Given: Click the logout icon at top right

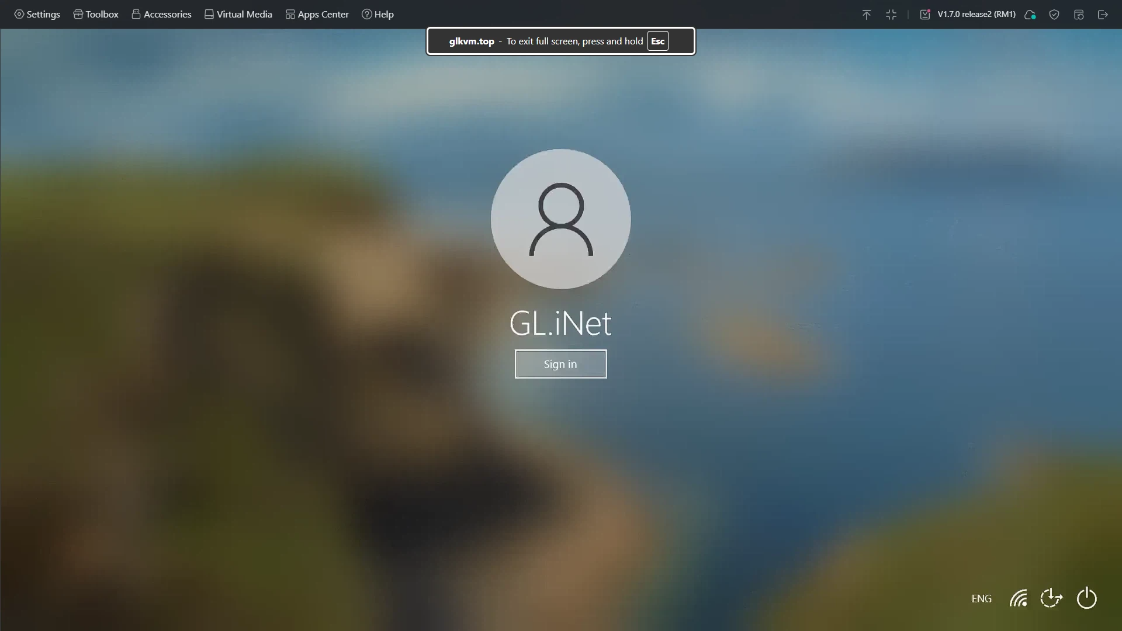Looking at the screenshot, I should pyautogui.click(x=1104, y=15).
